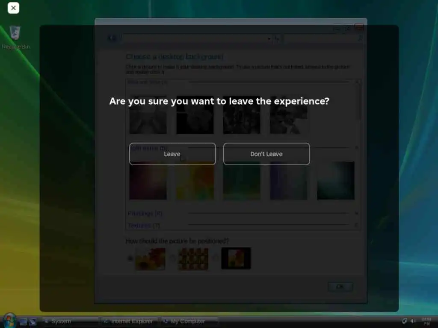Click the Show Desktop quick launch icon
Screen dimensions: 438x328
pyautogui.click(x=23, y=322)
